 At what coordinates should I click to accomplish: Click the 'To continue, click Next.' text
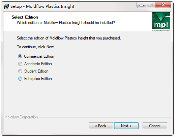click(36, 47)
